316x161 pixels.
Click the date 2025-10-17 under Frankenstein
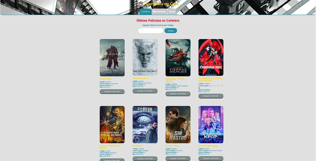click(x=107, y=87)
